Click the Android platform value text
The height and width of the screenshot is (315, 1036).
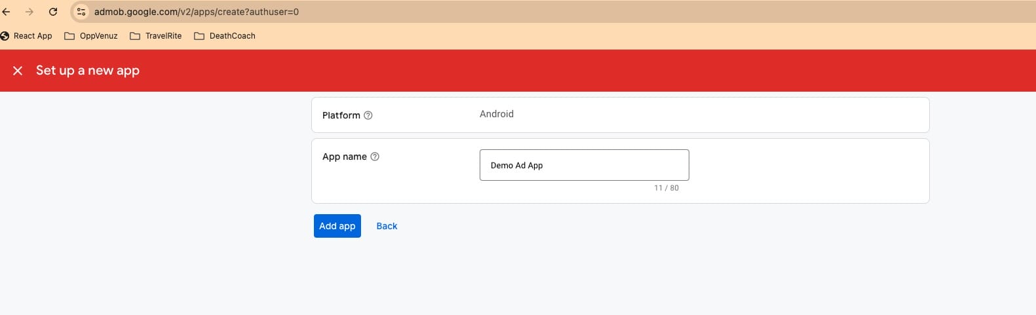pyautogui.click(x=497, y=114)
